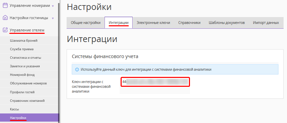Click the Используйте данный ключ notice text
287x123 pixels.
tap(146, 70)
